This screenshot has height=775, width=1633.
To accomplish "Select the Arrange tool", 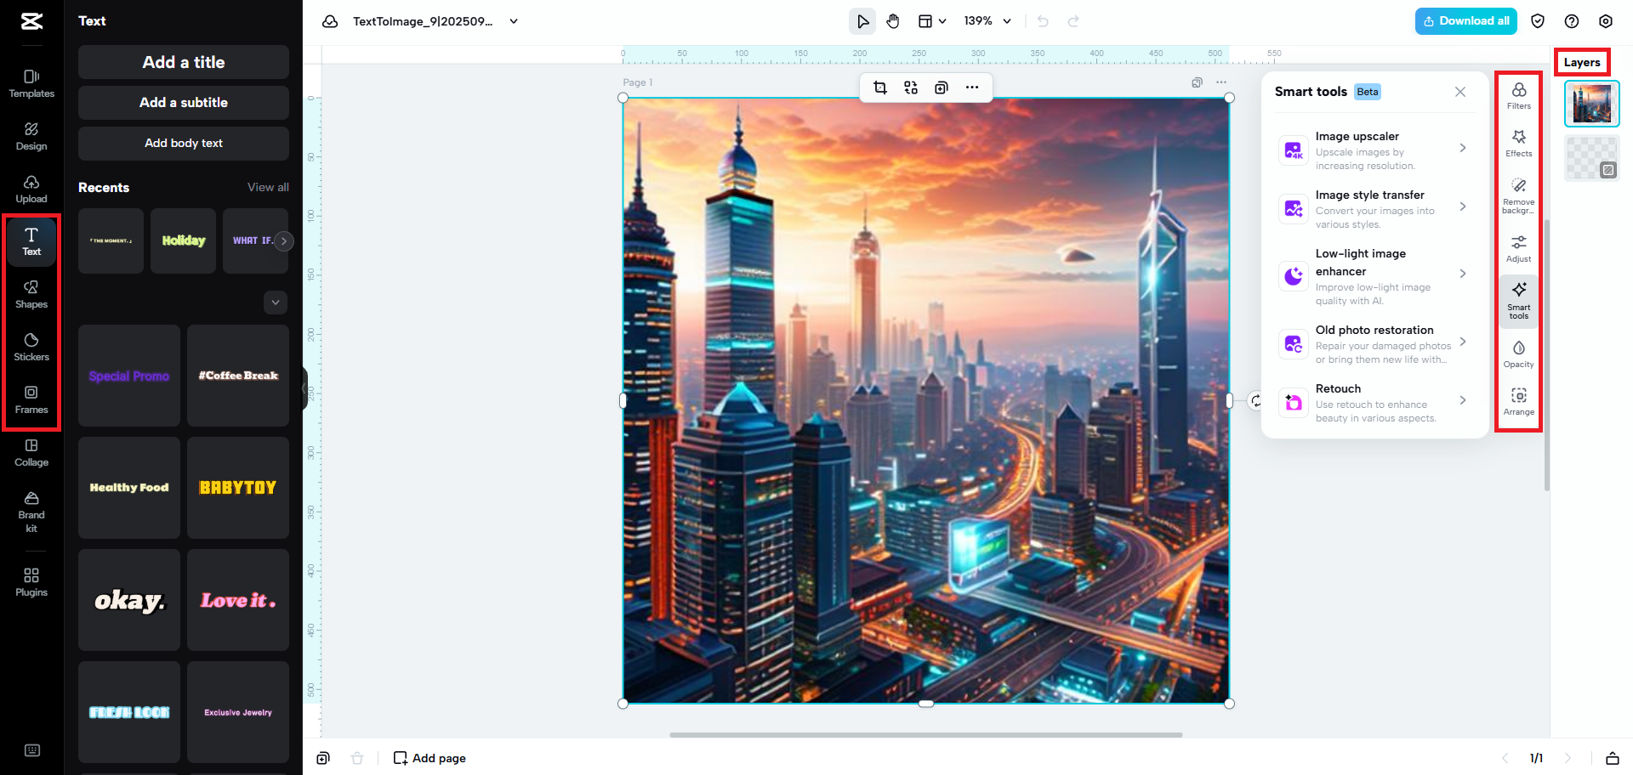I will [1518, 399].
